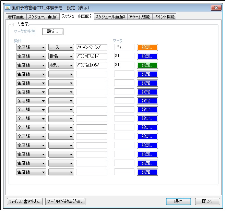Switch to the 着信画面 tab
This screenshot has height=211, width=226.
(x=16, y=16)
